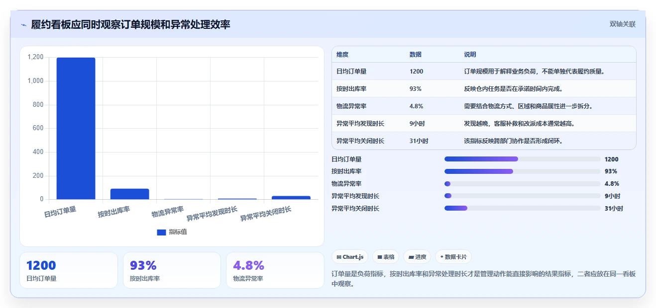Click the 按时出库率 bar in the chart
This screenshot has height=308, width=656.
(129, 194)
